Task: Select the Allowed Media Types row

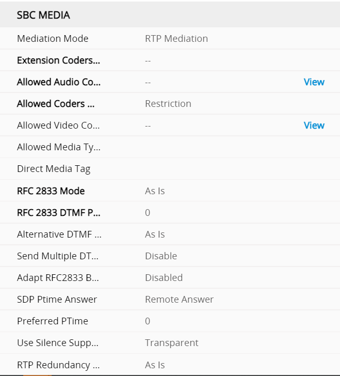Action: click(59, 147)
